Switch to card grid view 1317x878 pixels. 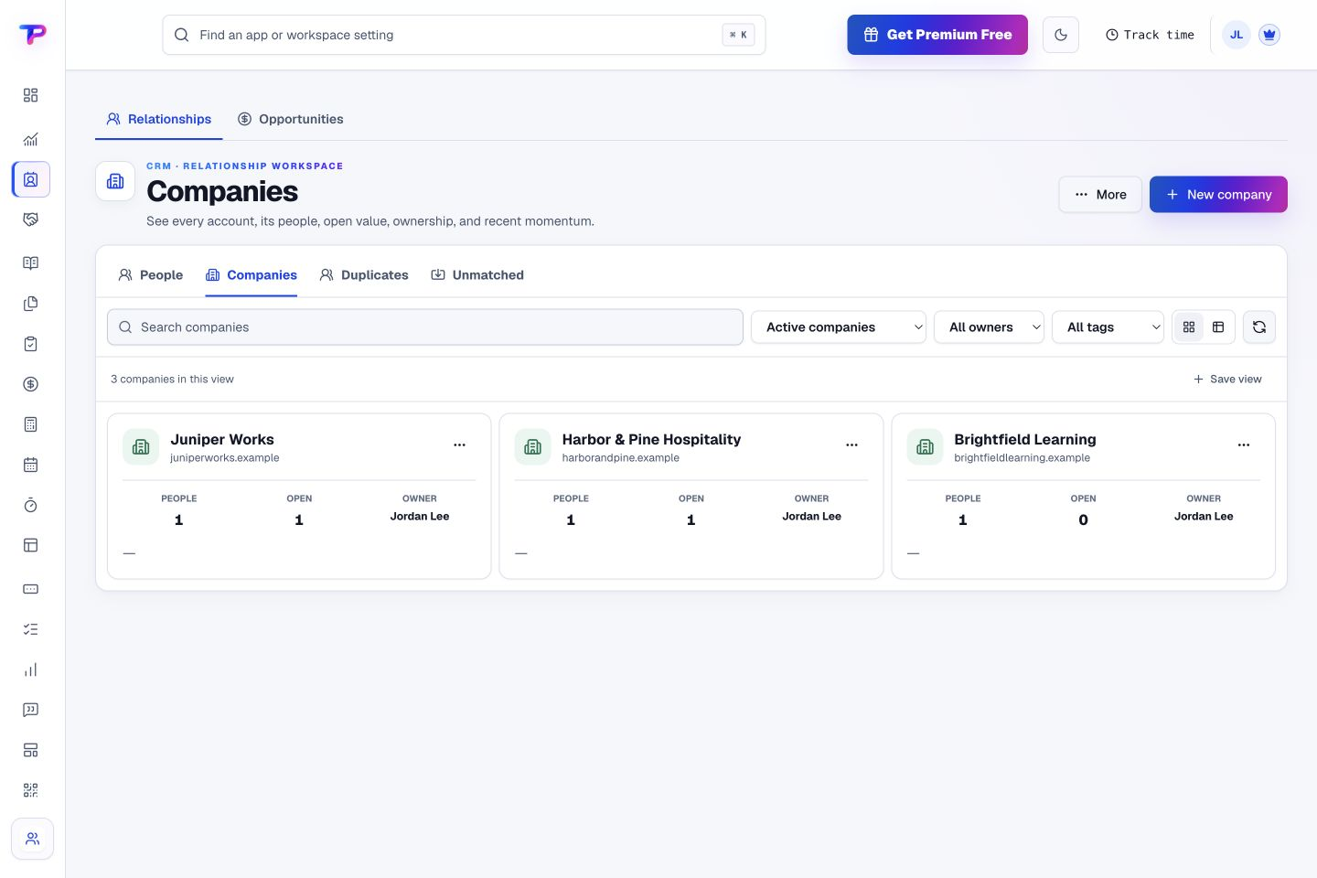1189,327
